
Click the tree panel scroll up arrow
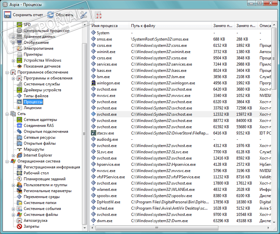tap(84, 24)
